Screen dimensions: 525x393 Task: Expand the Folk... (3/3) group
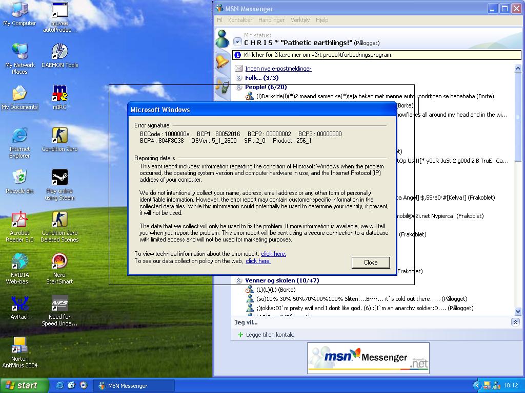(x=239, y=78)
